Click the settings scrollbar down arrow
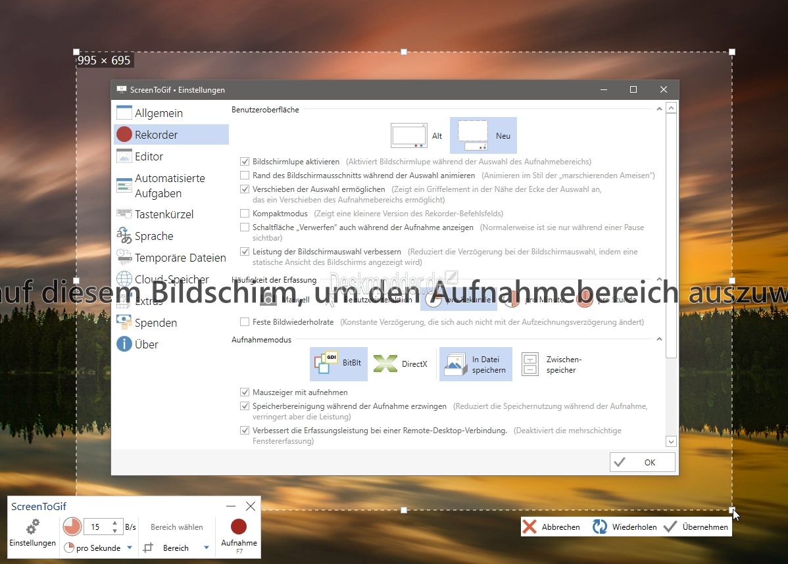 pyautogui.click(x=671, y=442)
